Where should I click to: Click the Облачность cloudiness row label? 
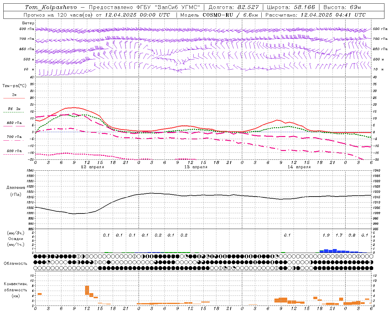pos(15,264)
